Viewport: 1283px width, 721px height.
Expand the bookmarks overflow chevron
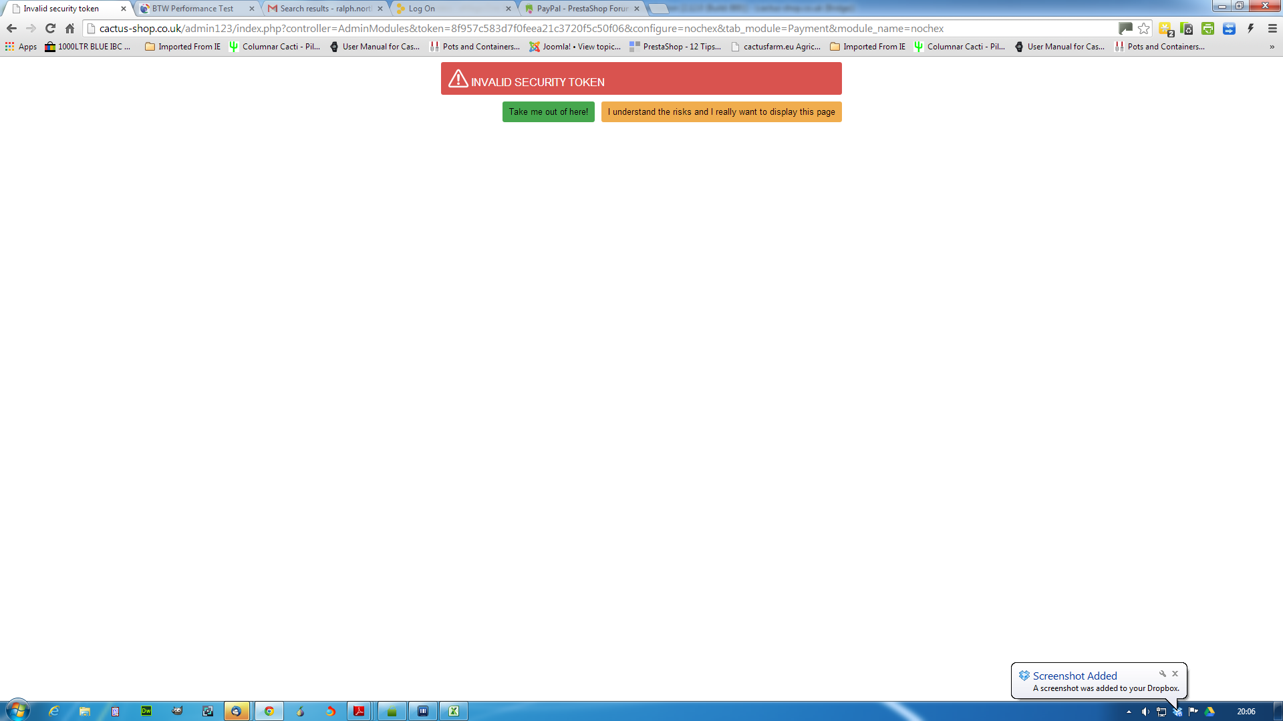[1272, 47]
